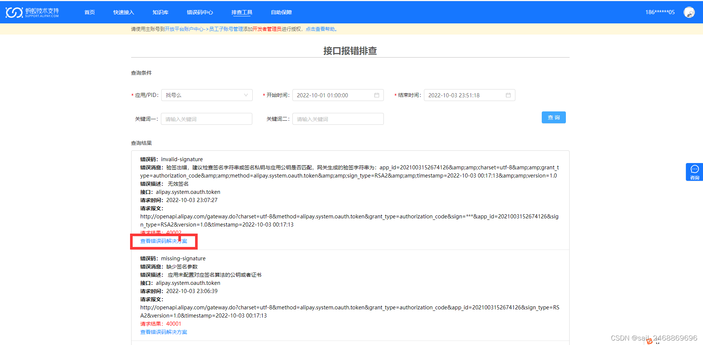
Task: Focus the 关键词一 input field
Action: (x=207, y=119)
